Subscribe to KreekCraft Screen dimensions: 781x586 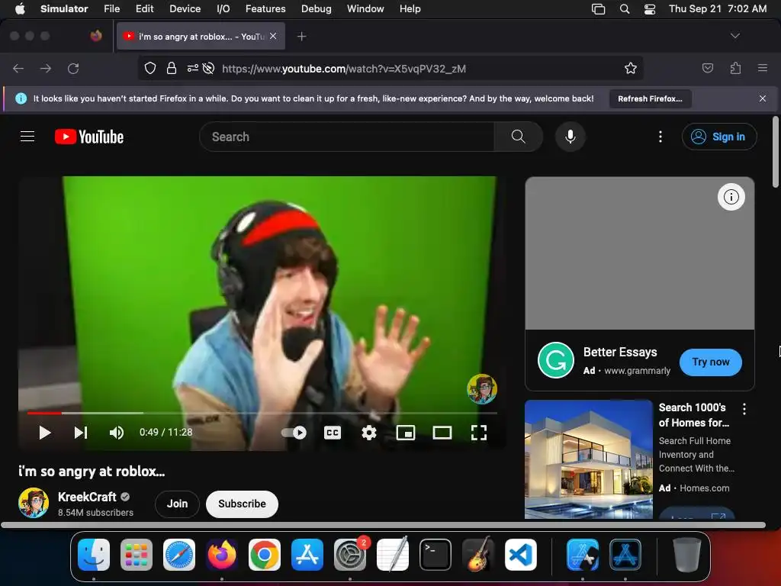coord(242,504)
